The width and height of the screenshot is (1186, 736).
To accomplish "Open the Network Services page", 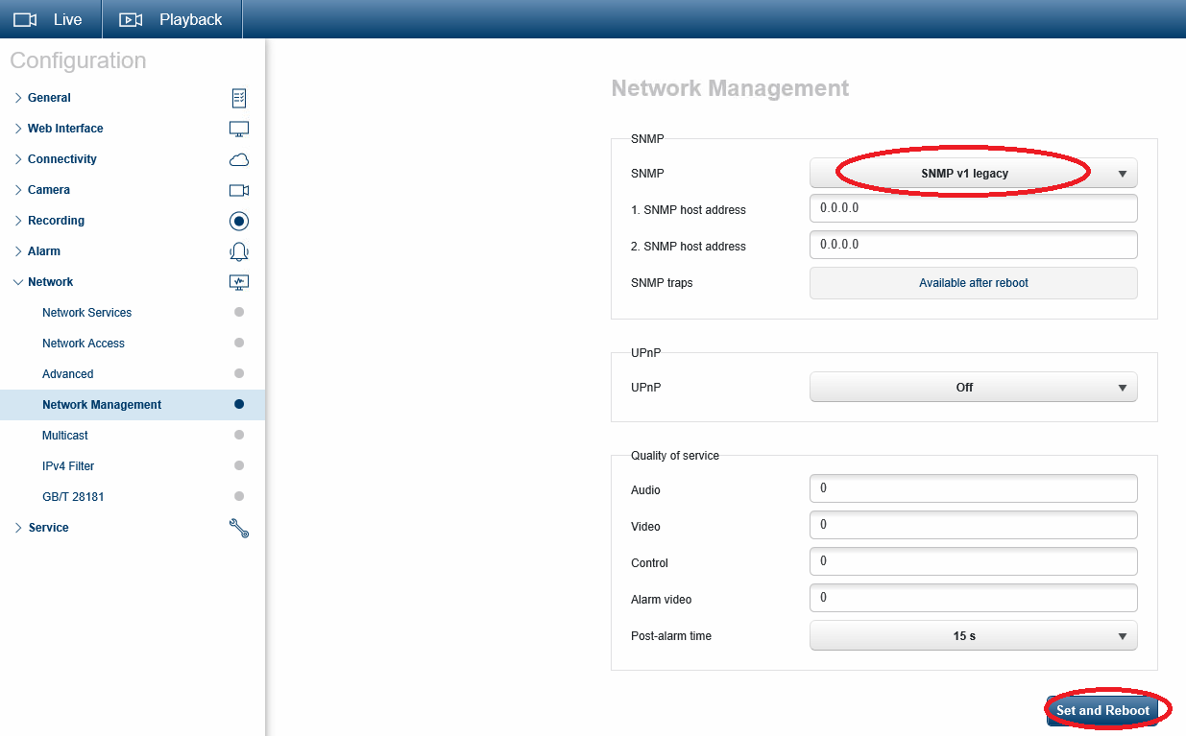I will pyautogui.click(x=87, y=313).
